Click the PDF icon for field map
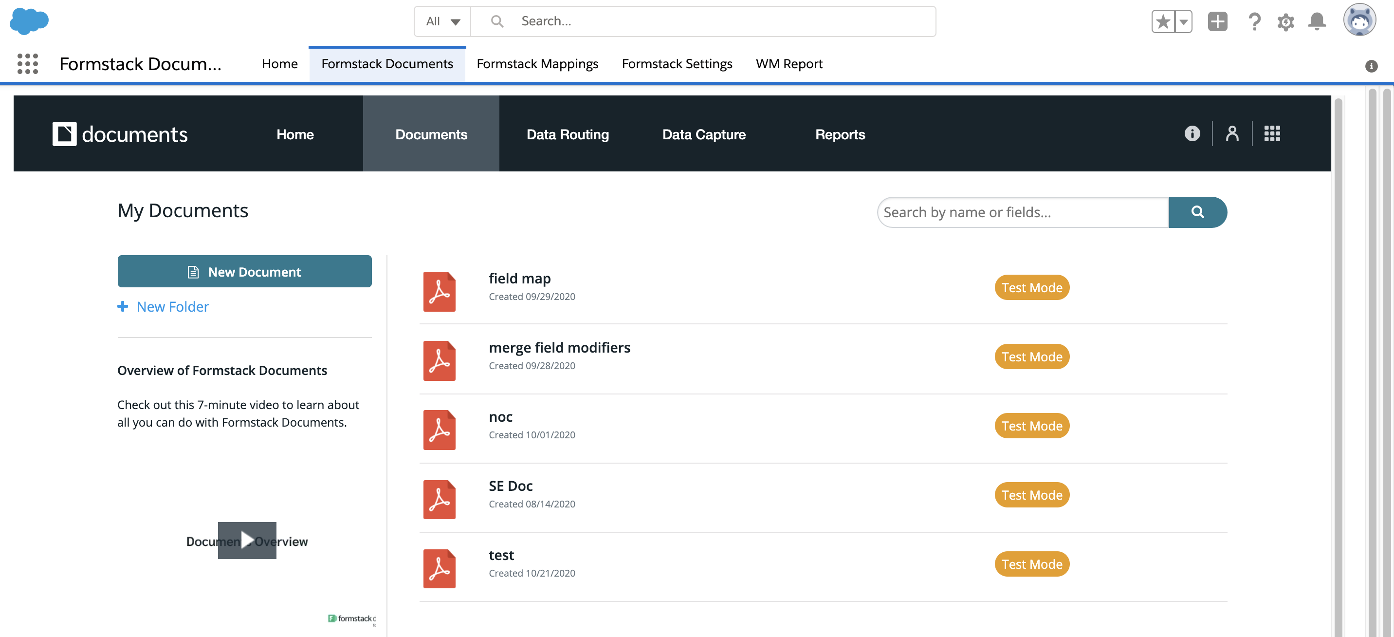The width and height of the screenshot is (1394, 637). coord(439,291)
